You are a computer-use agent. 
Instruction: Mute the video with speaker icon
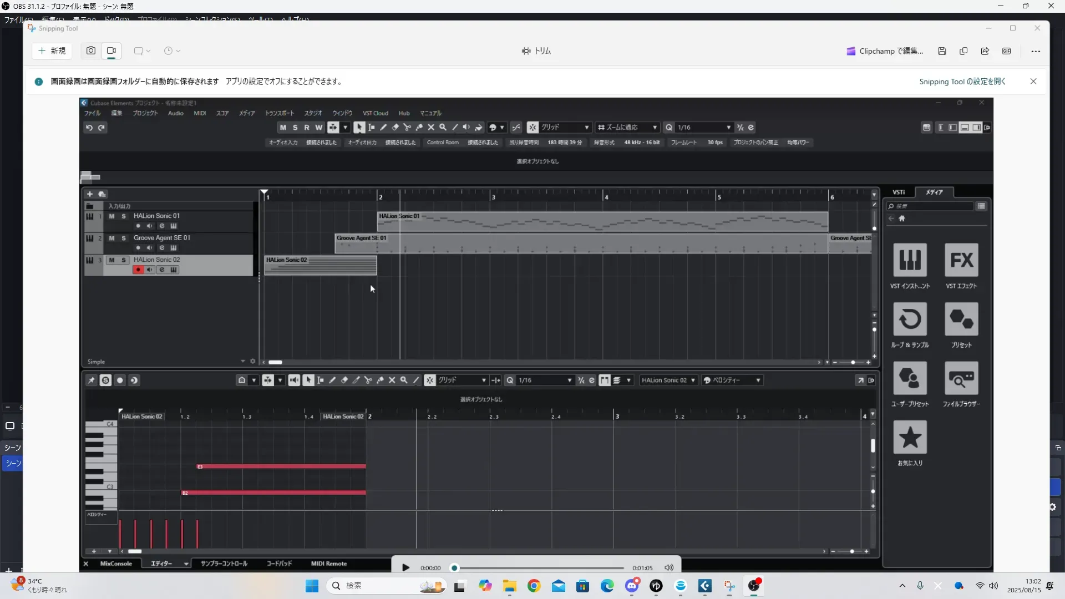pos(669,568)
